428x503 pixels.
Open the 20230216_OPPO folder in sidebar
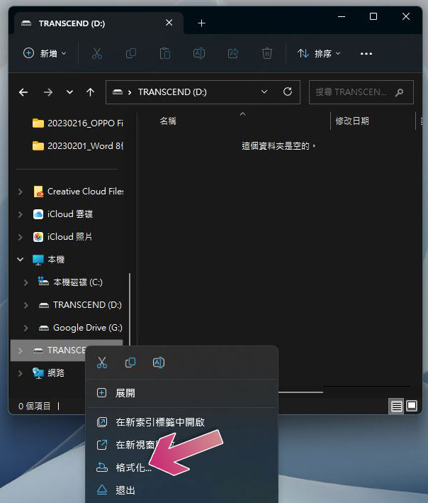(x=77, y=123)
